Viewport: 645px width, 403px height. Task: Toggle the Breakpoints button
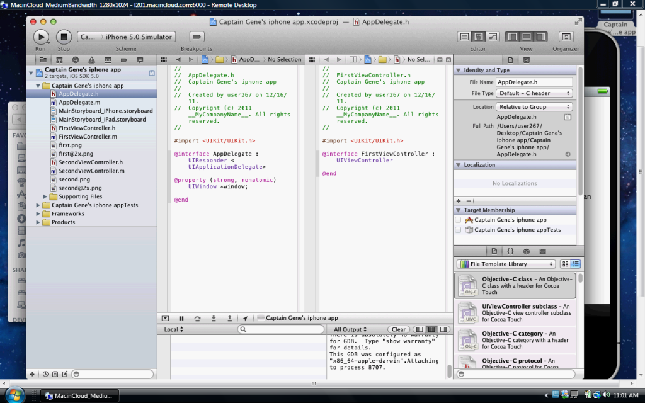[197, 37]
